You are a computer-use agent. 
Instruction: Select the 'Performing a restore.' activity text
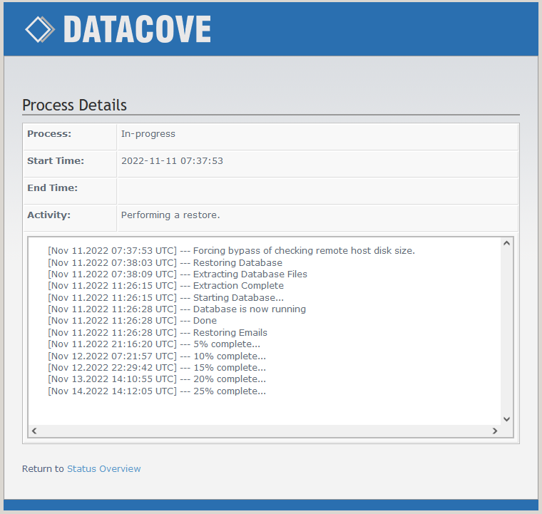pyautogui.click(x=170, y=215)
